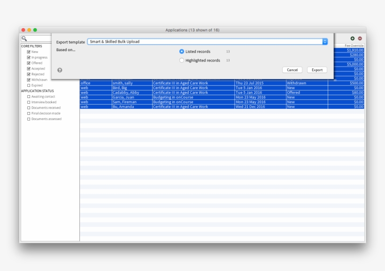
Task: Check the Final decision made filter
Action: 29,113
